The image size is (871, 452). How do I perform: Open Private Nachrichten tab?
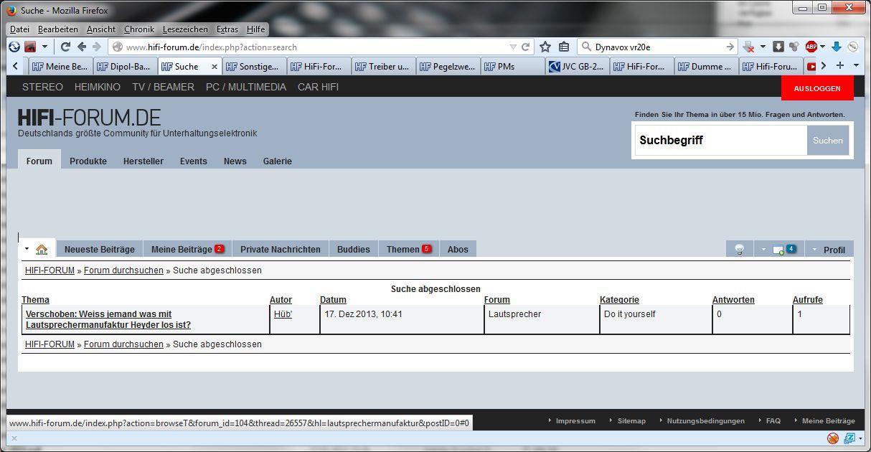(281, 250)
